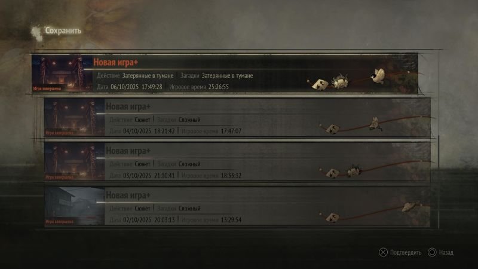Click thumbnail of the highlighted top save
The image size is (478, 269).
[62, 74]
